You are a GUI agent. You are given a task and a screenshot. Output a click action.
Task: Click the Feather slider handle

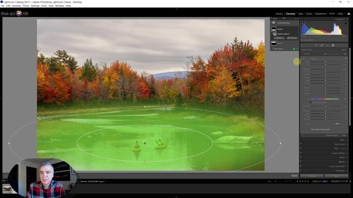325,54
